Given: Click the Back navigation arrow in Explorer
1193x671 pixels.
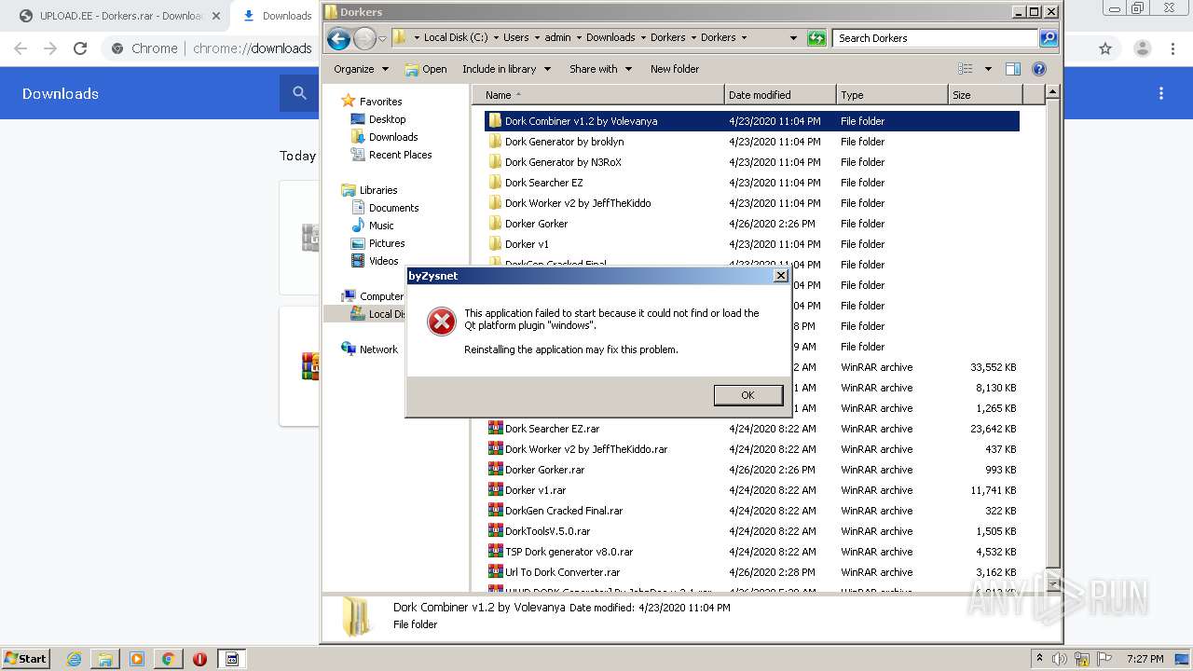Looking at the screenshot, I should [339, 38].
